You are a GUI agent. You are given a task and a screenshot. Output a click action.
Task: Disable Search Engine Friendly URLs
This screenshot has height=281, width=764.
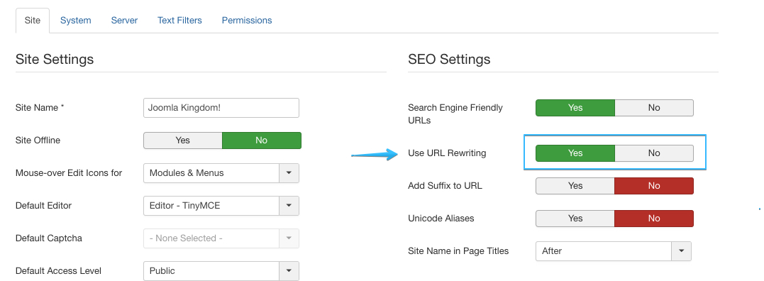point(654,108)
